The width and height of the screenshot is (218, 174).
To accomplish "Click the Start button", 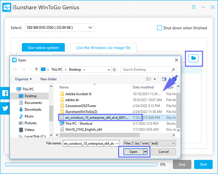I will (x=203, y=165).
